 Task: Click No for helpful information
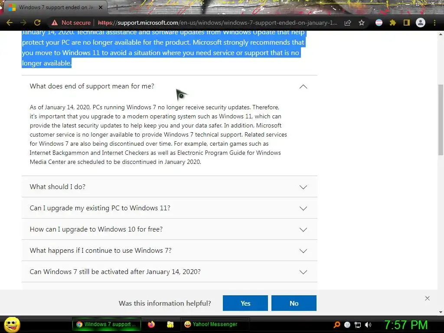coord(294,303)
